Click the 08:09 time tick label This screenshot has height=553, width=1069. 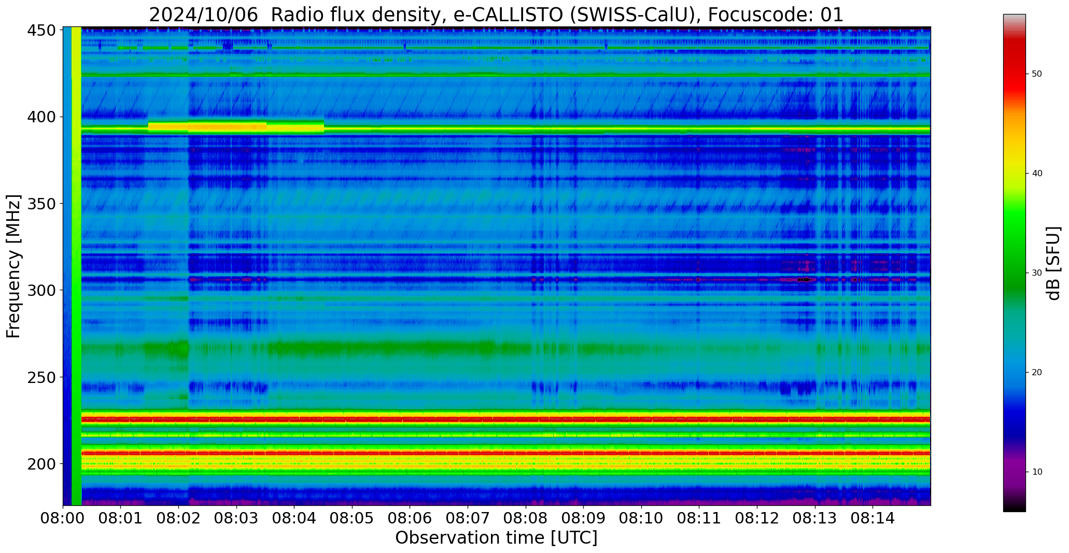tap(583, 518)
